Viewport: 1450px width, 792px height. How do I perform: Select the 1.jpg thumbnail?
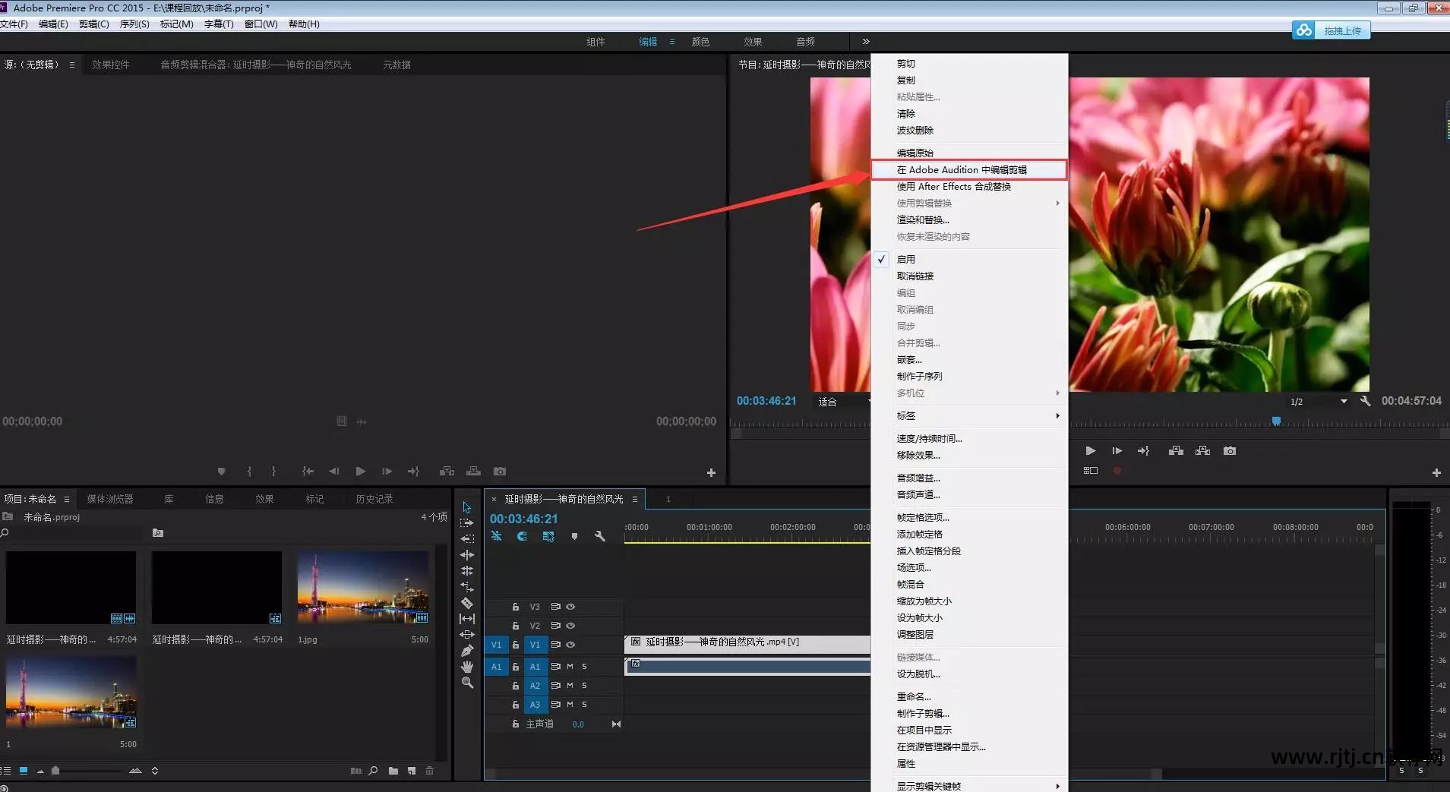coord(363,587)
